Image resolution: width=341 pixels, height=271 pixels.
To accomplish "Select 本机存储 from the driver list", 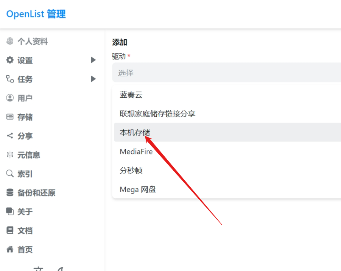I will point(135,132).
